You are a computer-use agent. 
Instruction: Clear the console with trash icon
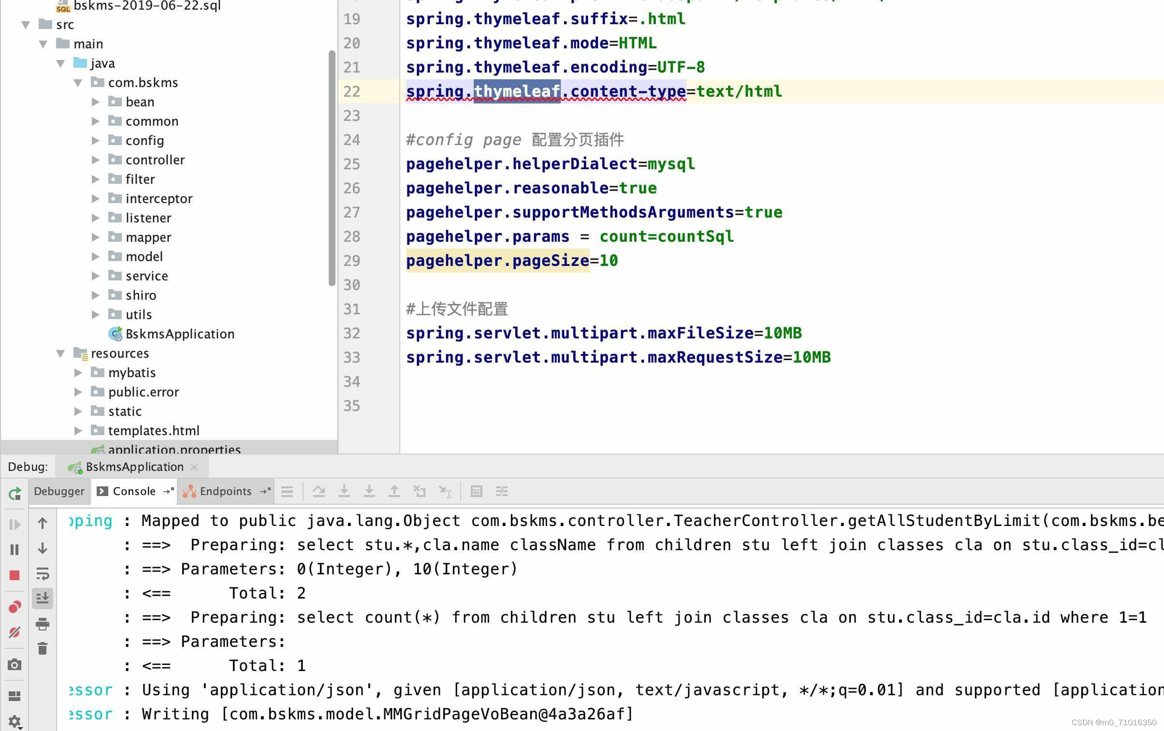coord(43,649)
